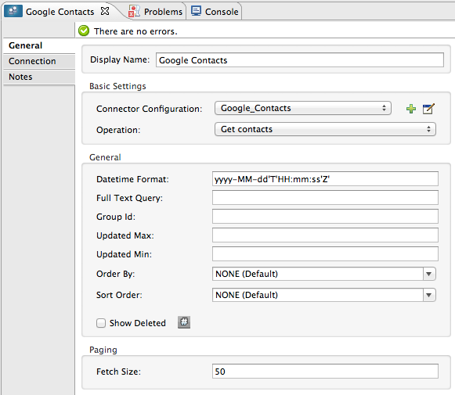Click the 'Updated Max:' label
The height and width of the screenshot is (395, 455).
[125, 235]
